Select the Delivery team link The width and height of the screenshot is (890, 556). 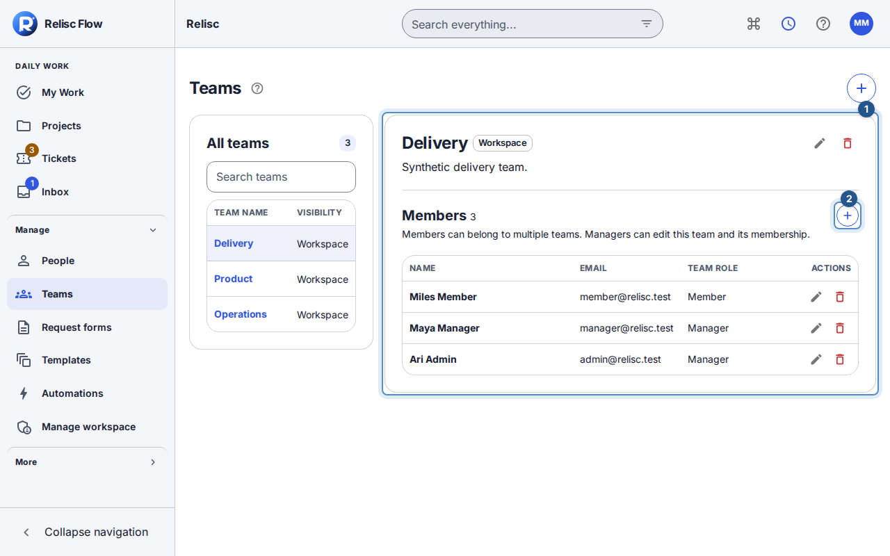(x=234, y=243)
